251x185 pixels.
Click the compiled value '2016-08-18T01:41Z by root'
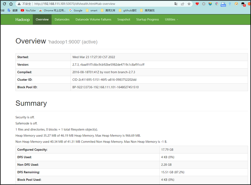(x=104, y=72)
